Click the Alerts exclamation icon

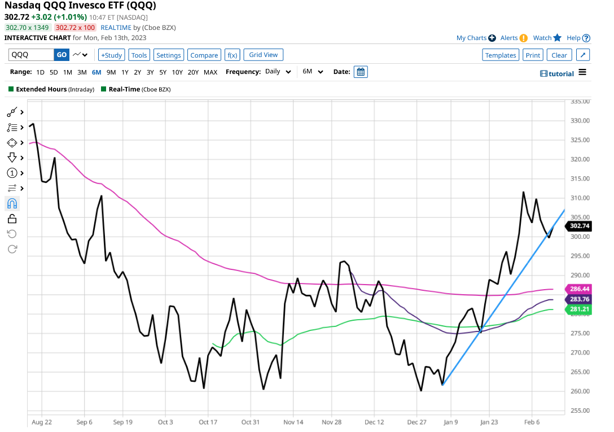(x=524, y=38)
